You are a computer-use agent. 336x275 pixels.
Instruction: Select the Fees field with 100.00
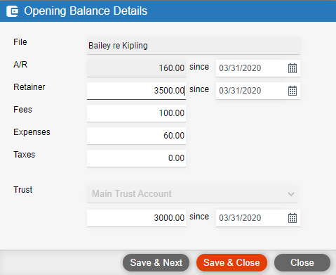click(x=136, y=113)
